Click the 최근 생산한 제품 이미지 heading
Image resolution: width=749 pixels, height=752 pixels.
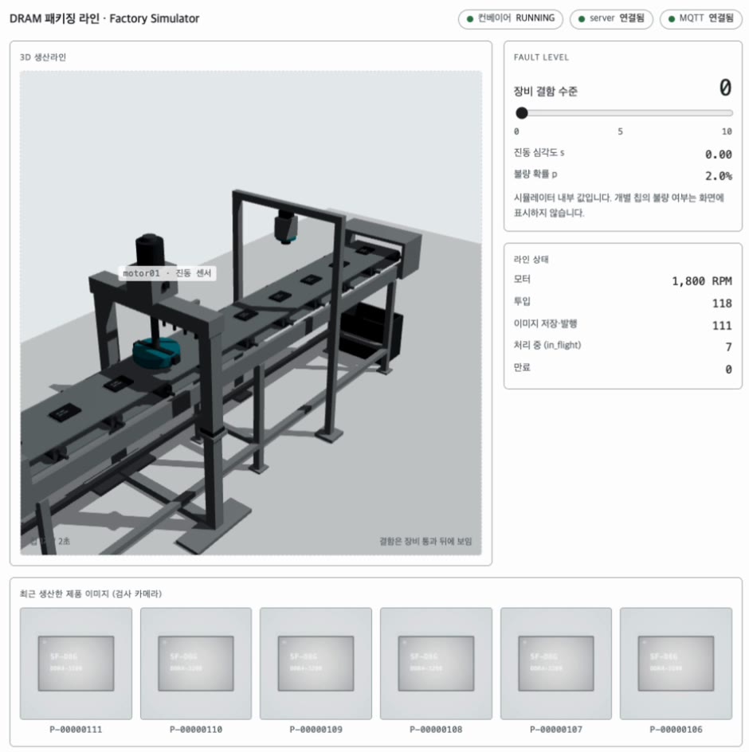(x=91, y=593)
